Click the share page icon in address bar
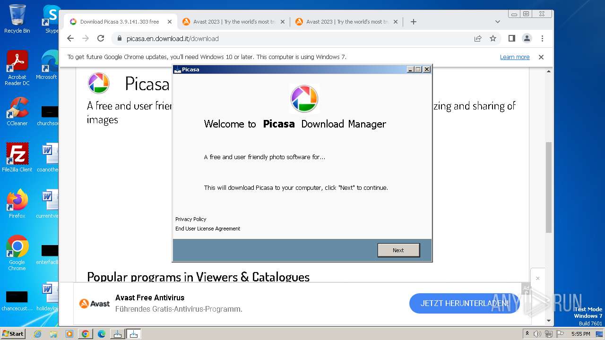The width and height of the screenshot is (605, 340). pos(478,38)
